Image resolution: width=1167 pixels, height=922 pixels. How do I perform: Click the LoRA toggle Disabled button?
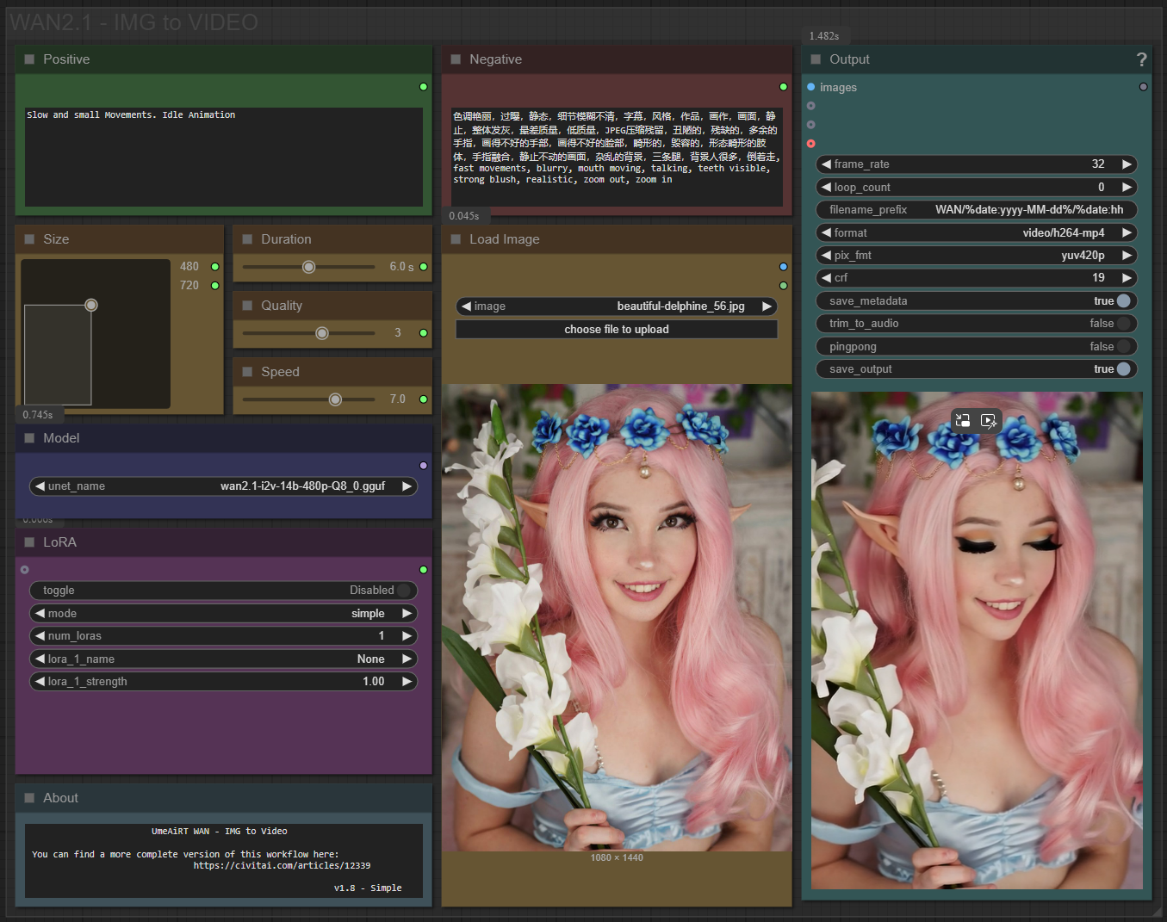pyautogui.click(x=223, y=591)
